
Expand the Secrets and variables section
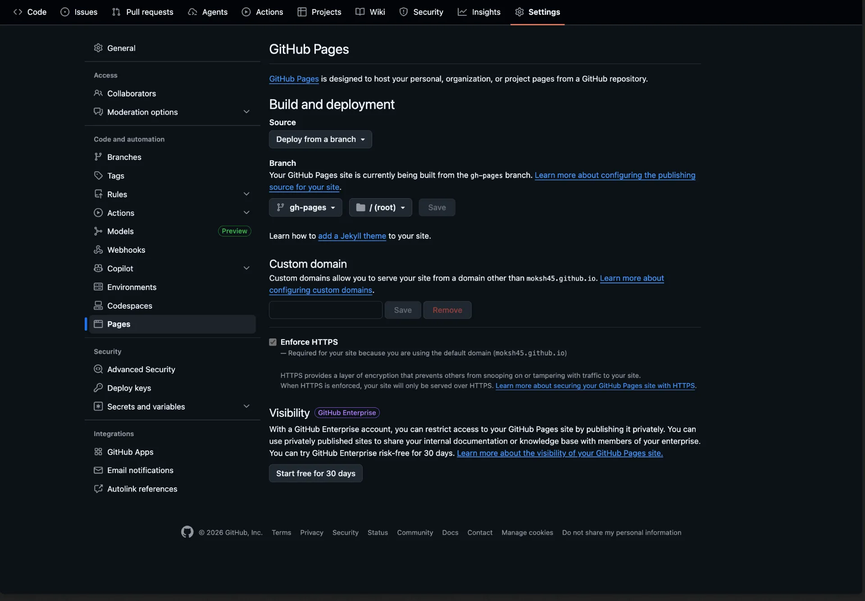tap(246, 406)
